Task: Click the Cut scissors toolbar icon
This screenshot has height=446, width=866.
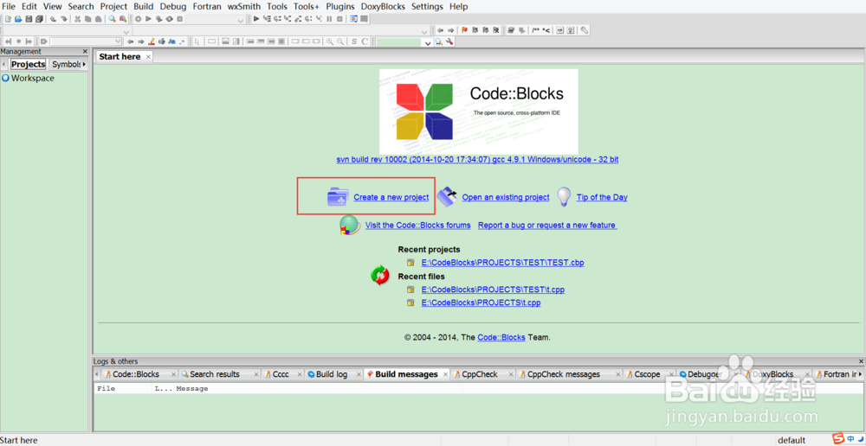Action: tap(78, 19)
